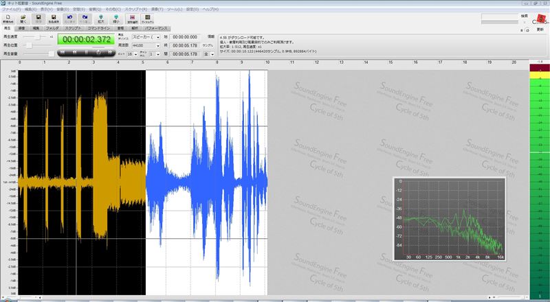This screenshot has height=302, width=550.
Task: Click the Redo (やり直し) arrow icon
Action: 85,19
